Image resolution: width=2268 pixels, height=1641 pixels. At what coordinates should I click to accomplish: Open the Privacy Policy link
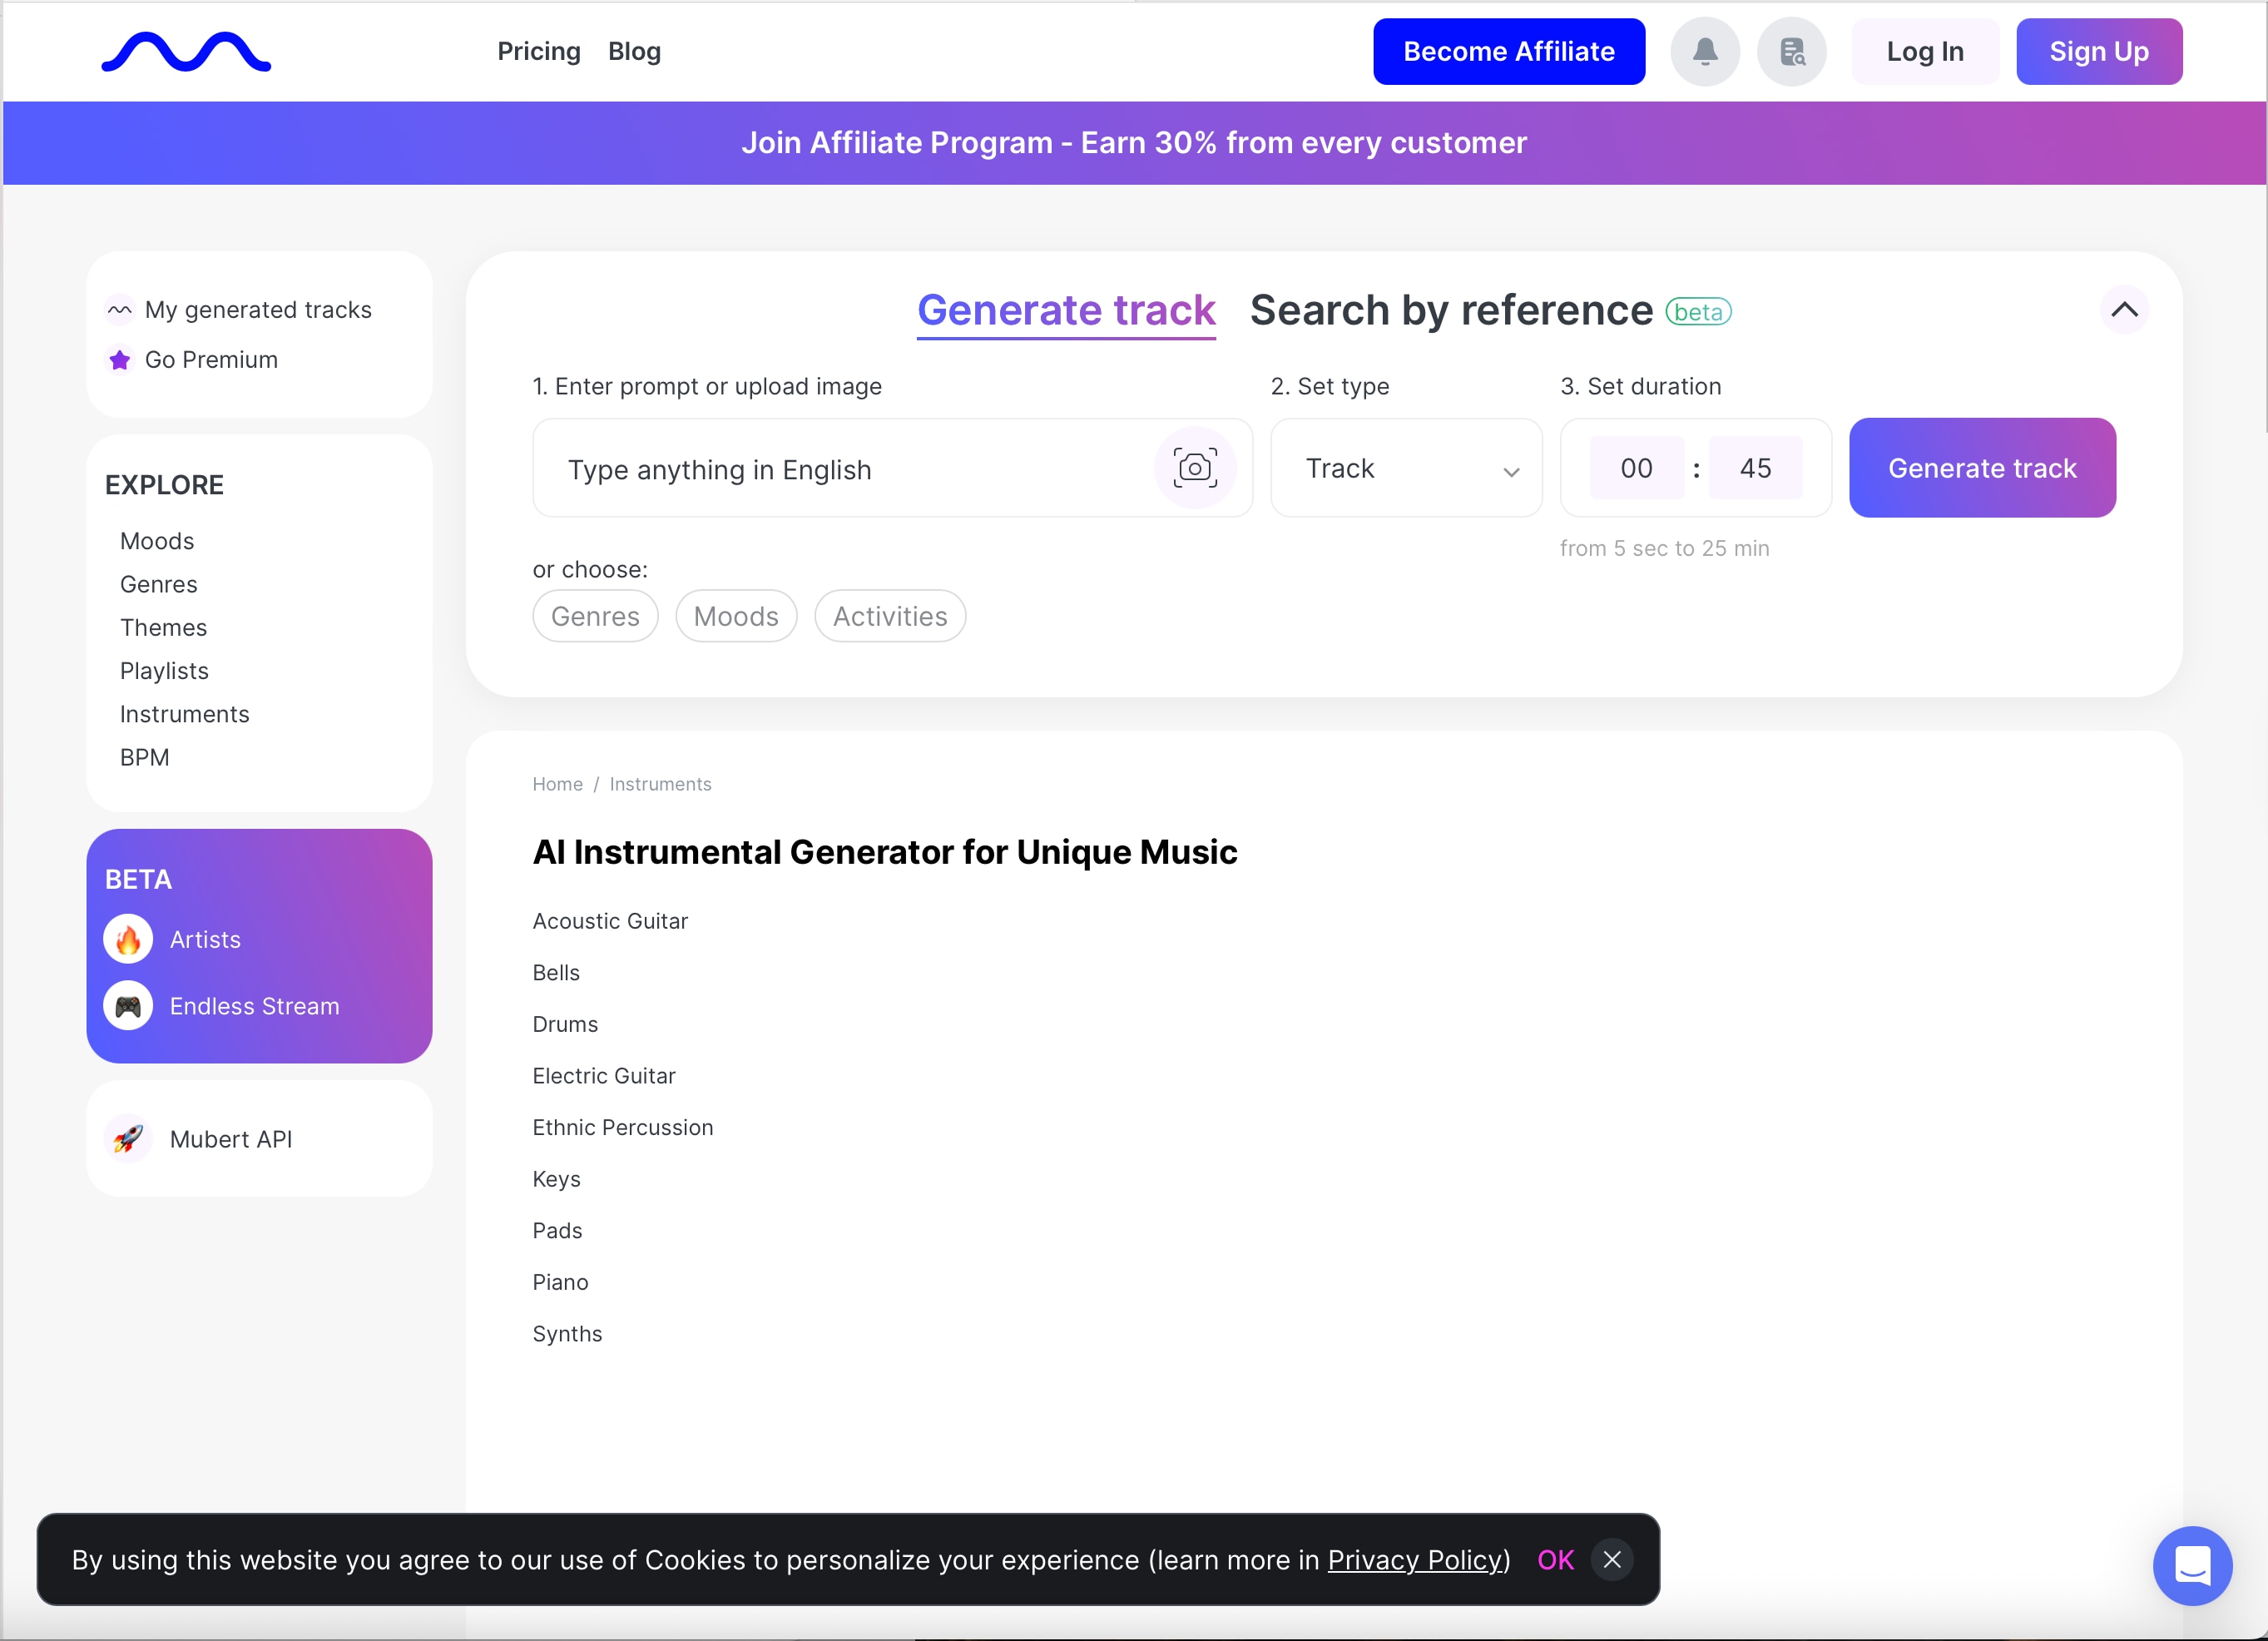click(x=1415, y=1560)
